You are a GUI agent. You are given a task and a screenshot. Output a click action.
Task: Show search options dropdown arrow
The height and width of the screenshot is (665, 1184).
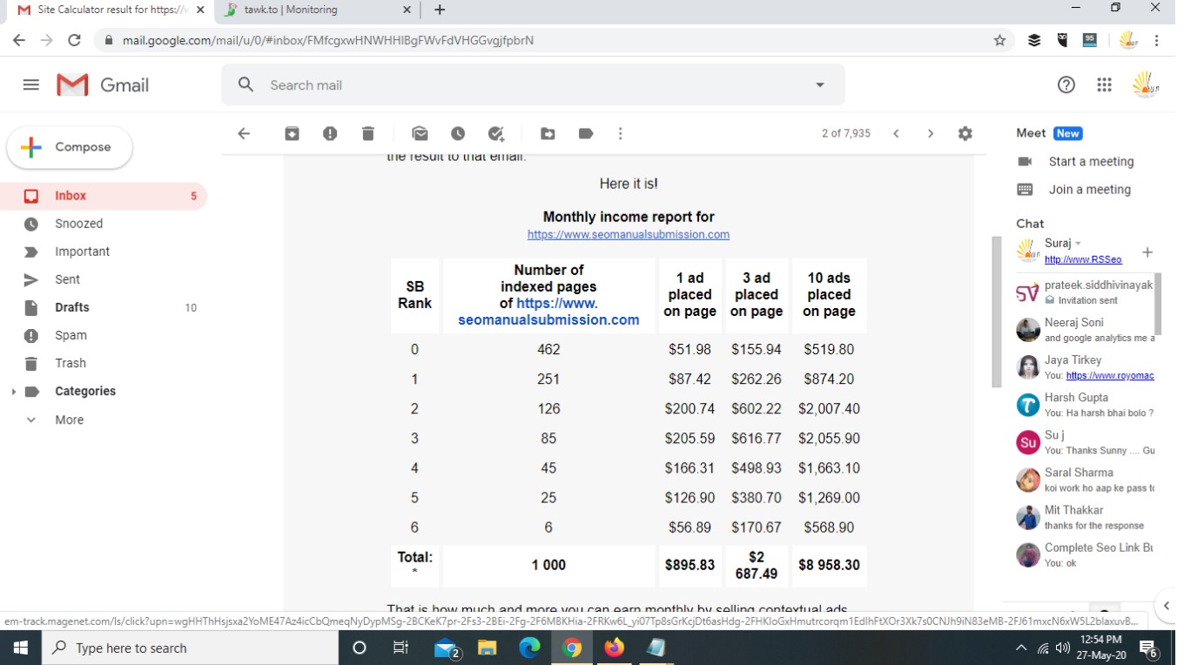819,84
